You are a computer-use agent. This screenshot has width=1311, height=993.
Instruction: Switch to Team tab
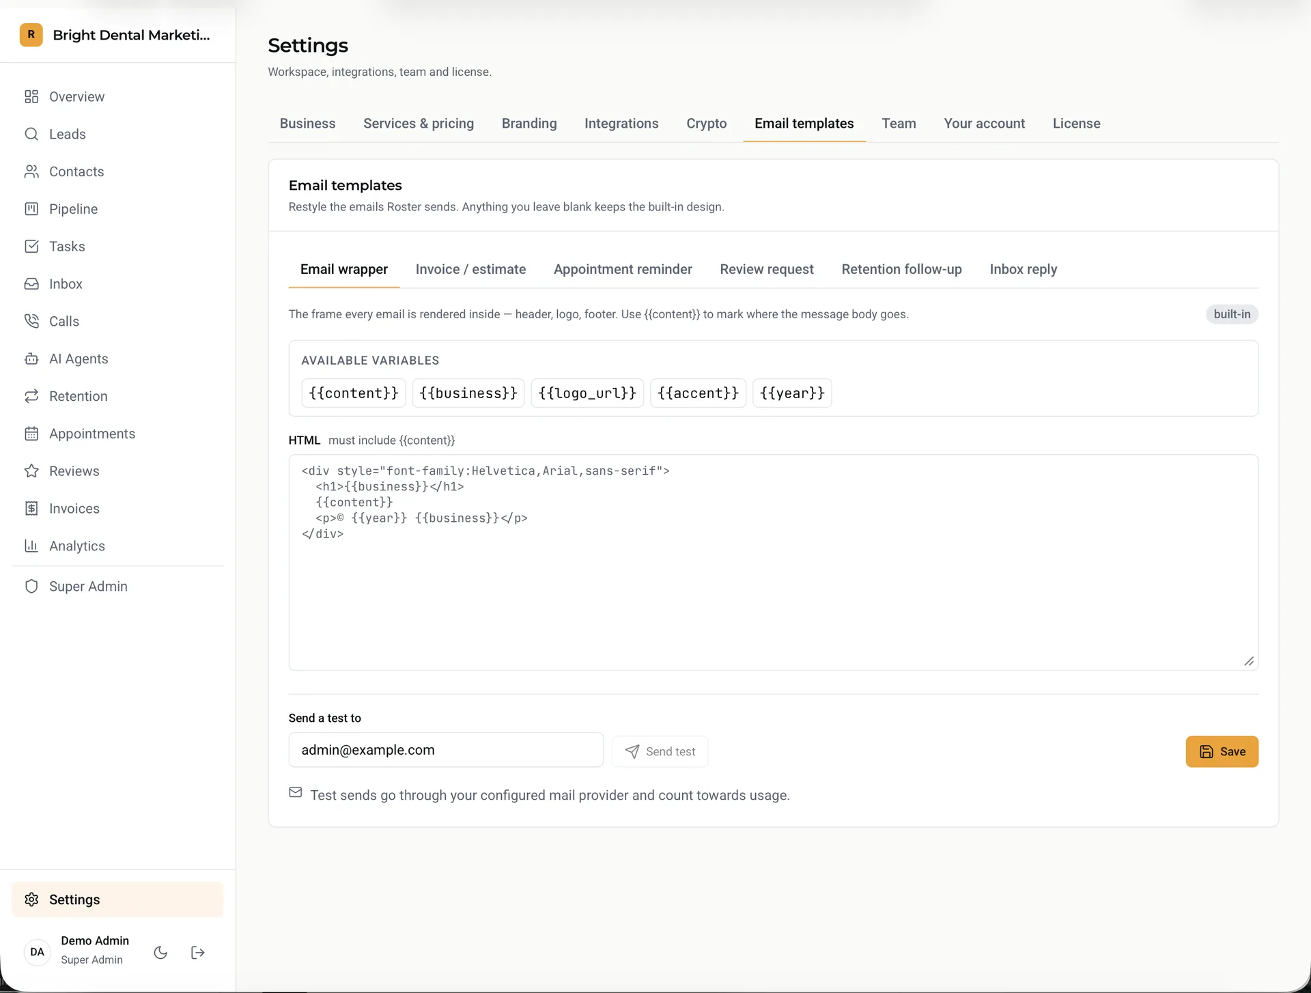(899, 124)
